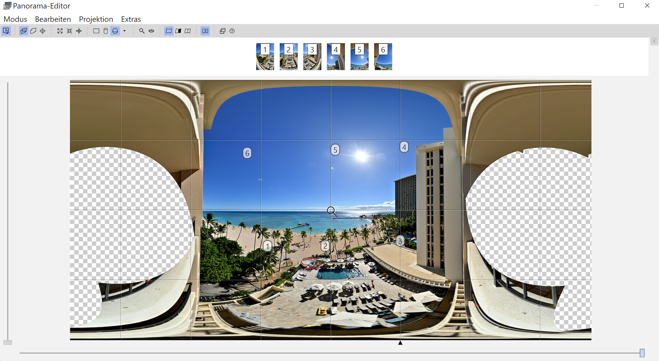Collapse the right side panel chevron

point(654,41)
